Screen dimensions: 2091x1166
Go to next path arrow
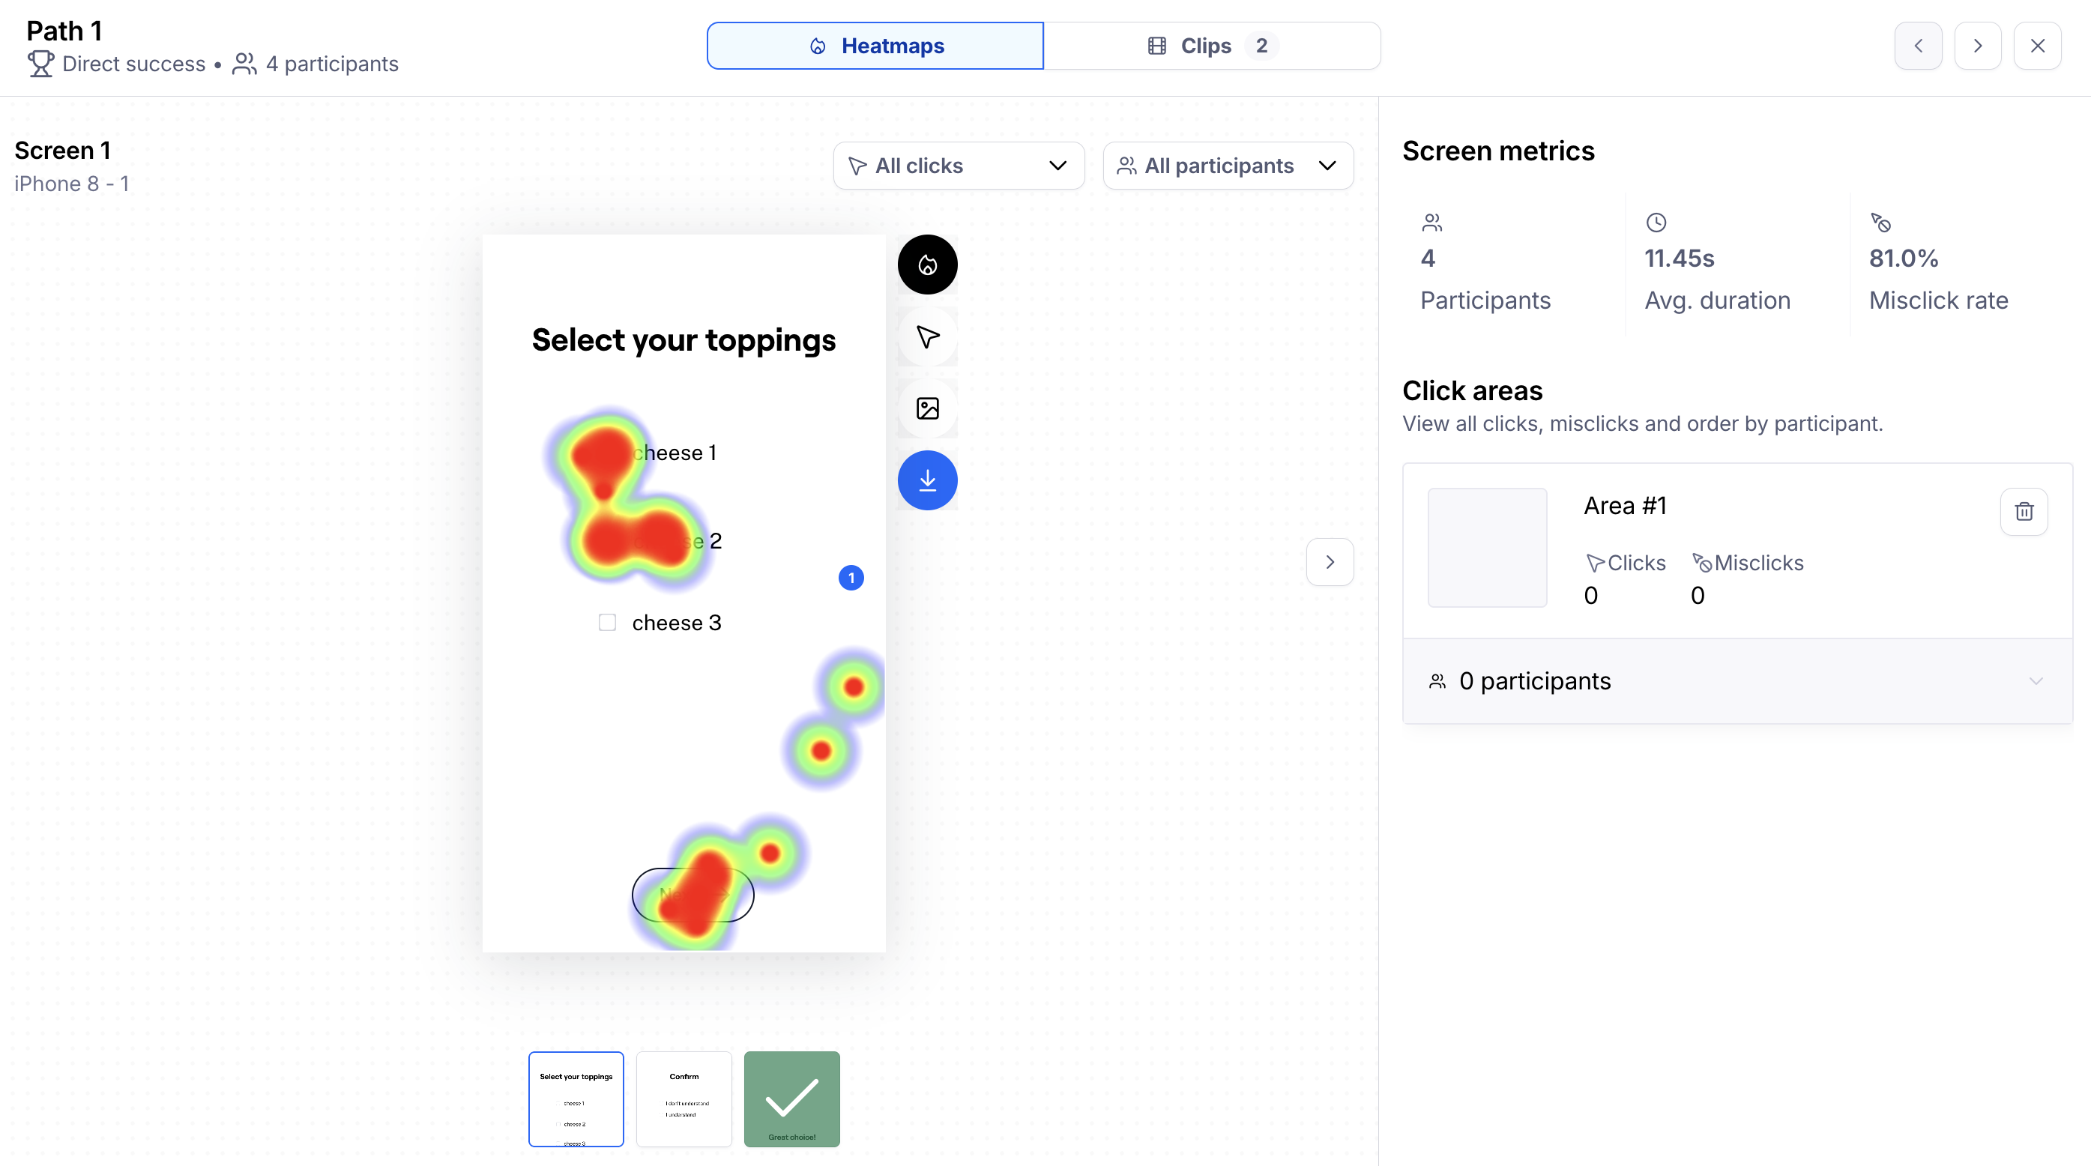(1977, 46)
